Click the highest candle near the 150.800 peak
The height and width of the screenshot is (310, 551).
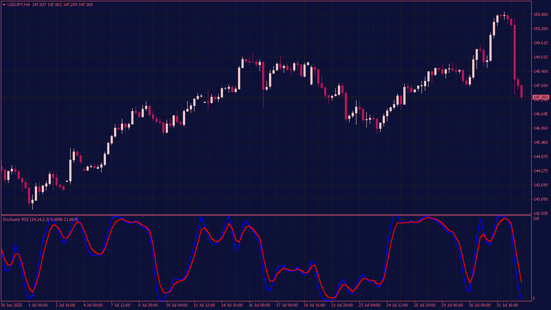(x=504, y=15)
